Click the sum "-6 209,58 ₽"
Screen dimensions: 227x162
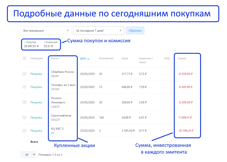(185, 102)
